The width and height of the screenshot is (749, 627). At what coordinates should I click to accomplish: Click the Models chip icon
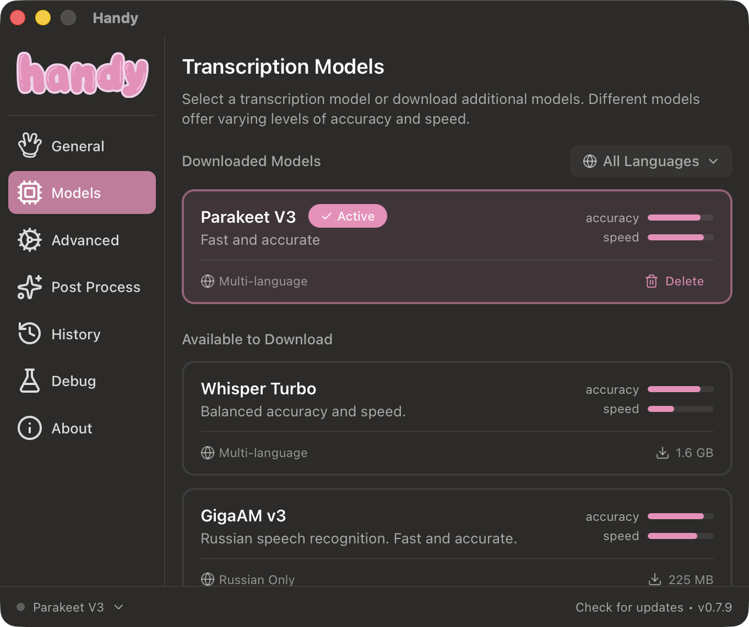pyautogui.click(x=30, y=193)
